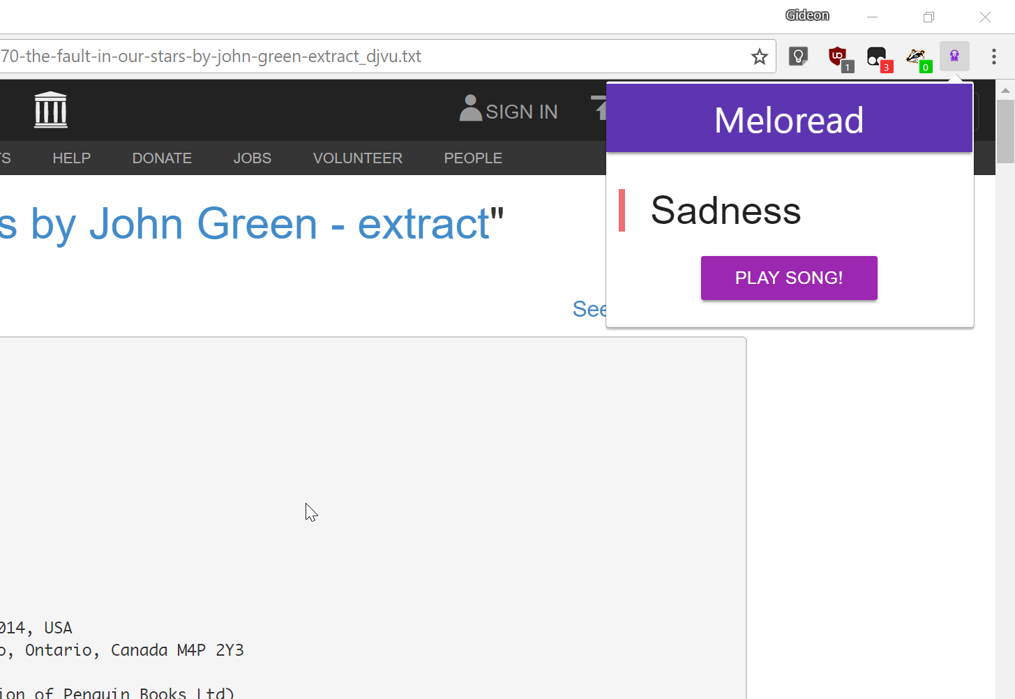Click the page vertical scrollbar thumb

[1005, 131]
